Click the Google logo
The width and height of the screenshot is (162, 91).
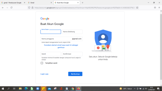click(45, 18)
